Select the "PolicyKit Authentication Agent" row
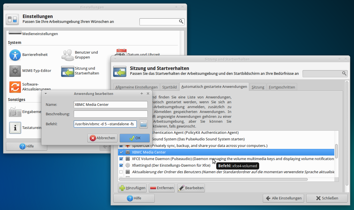Screen dimensions: 354x210 click(x=226, y=133)
